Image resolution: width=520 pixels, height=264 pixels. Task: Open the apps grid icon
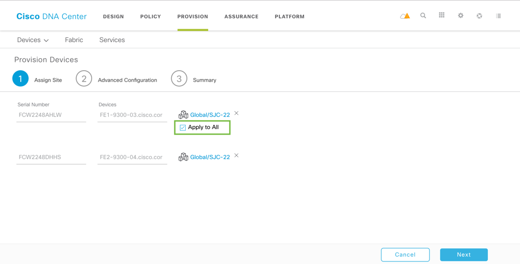(442, 15)
